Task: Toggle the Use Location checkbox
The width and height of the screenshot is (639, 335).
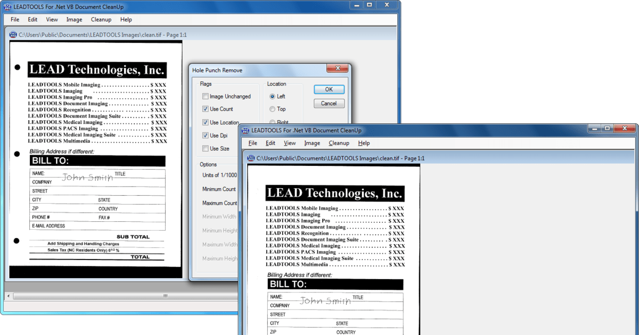Action: pyautogui.click(x=206, y=122)
